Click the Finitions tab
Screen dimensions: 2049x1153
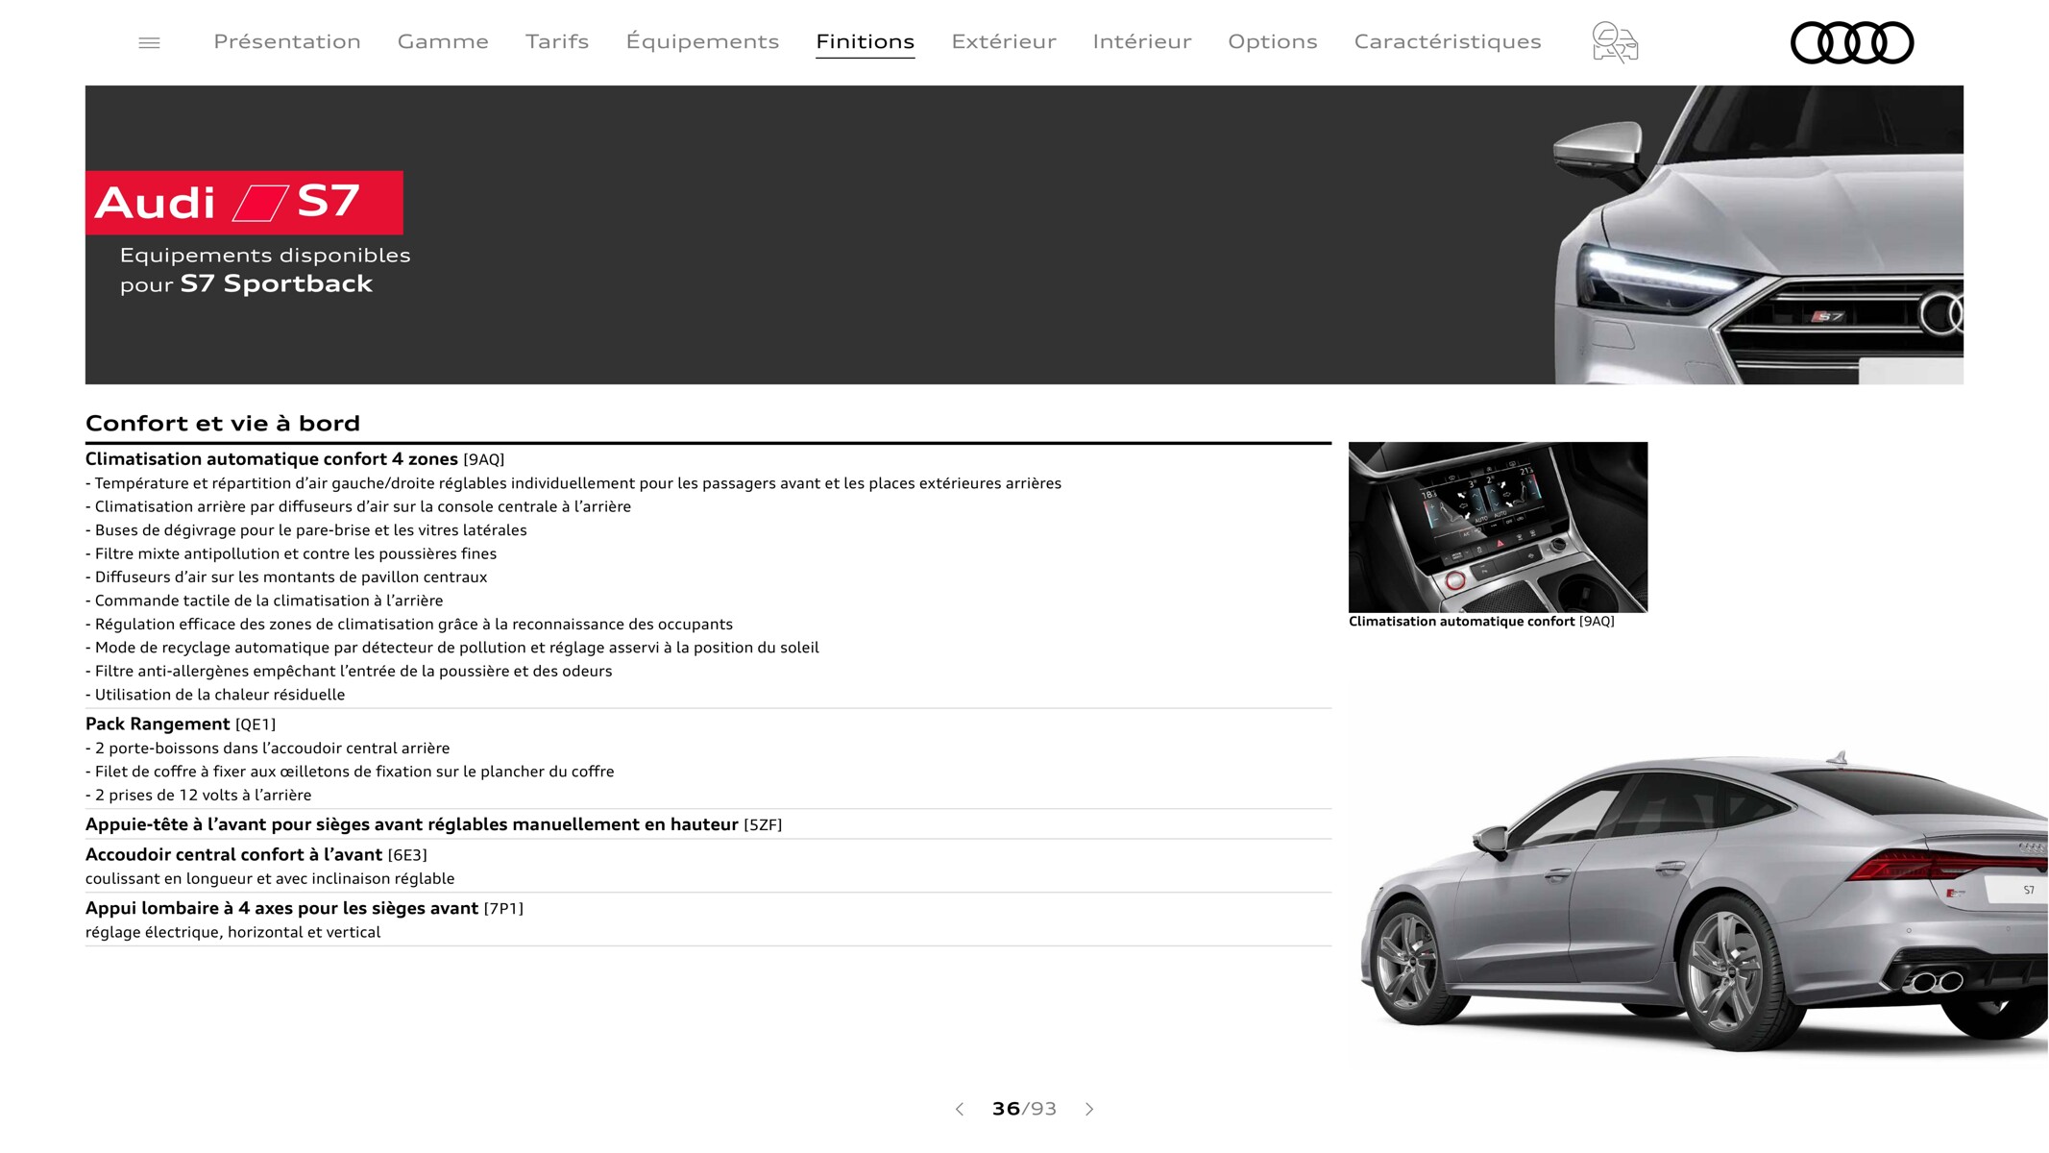(x=866, y=41)
